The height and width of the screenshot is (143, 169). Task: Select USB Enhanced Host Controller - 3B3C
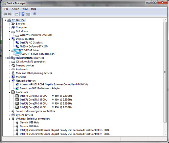point(65,134)
